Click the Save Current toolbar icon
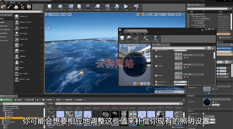The image size is (233, 129). (49, 7)
